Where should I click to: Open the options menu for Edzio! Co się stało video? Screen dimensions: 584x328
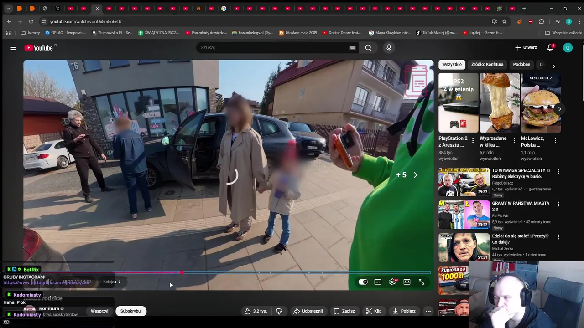(558, 237)
